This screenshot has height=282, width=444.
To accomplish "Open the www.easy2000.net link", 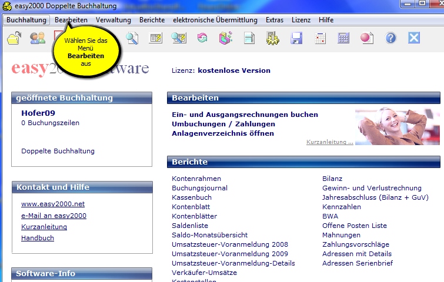I will (x=53, y=204).
